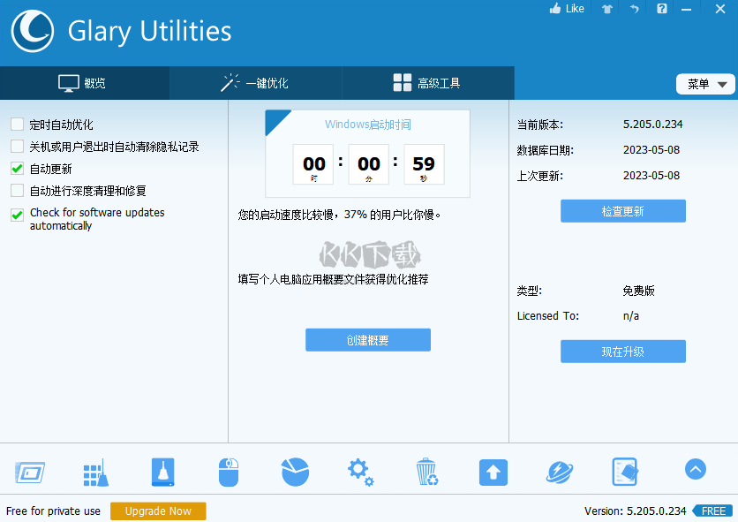This screenshot has width=738, height=522.
Task: Enable the 定时自动优化 checkbox
Action: 18,125
